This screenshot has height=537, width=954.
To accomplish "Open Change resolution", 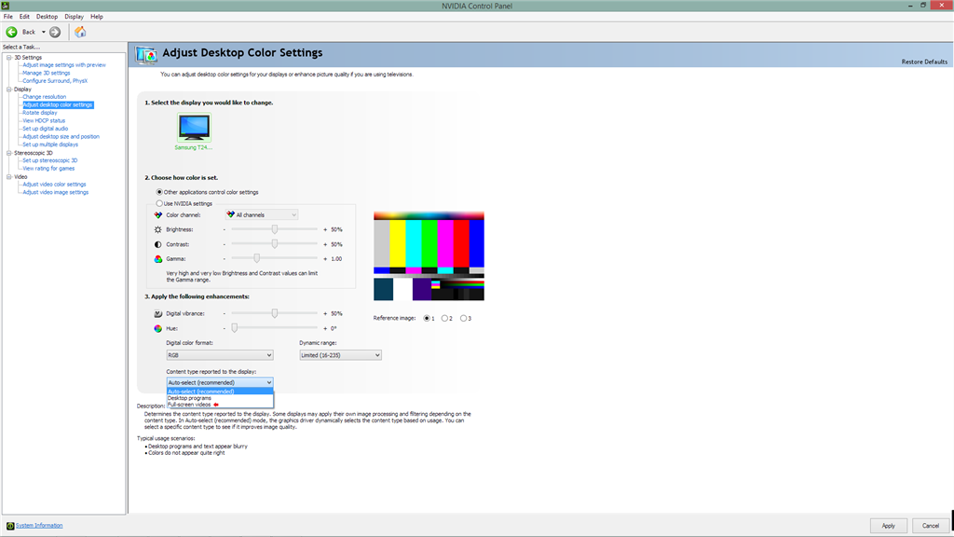I will (x=45, y=97).
